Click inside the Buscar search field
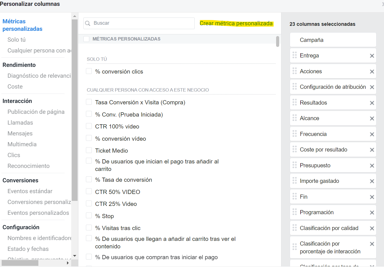384x270 pixels. (x=139, y=23)
